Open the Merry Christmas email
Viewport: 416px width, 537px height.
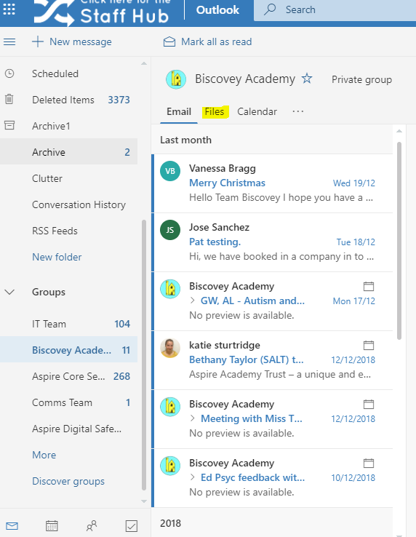coord(272,183)
